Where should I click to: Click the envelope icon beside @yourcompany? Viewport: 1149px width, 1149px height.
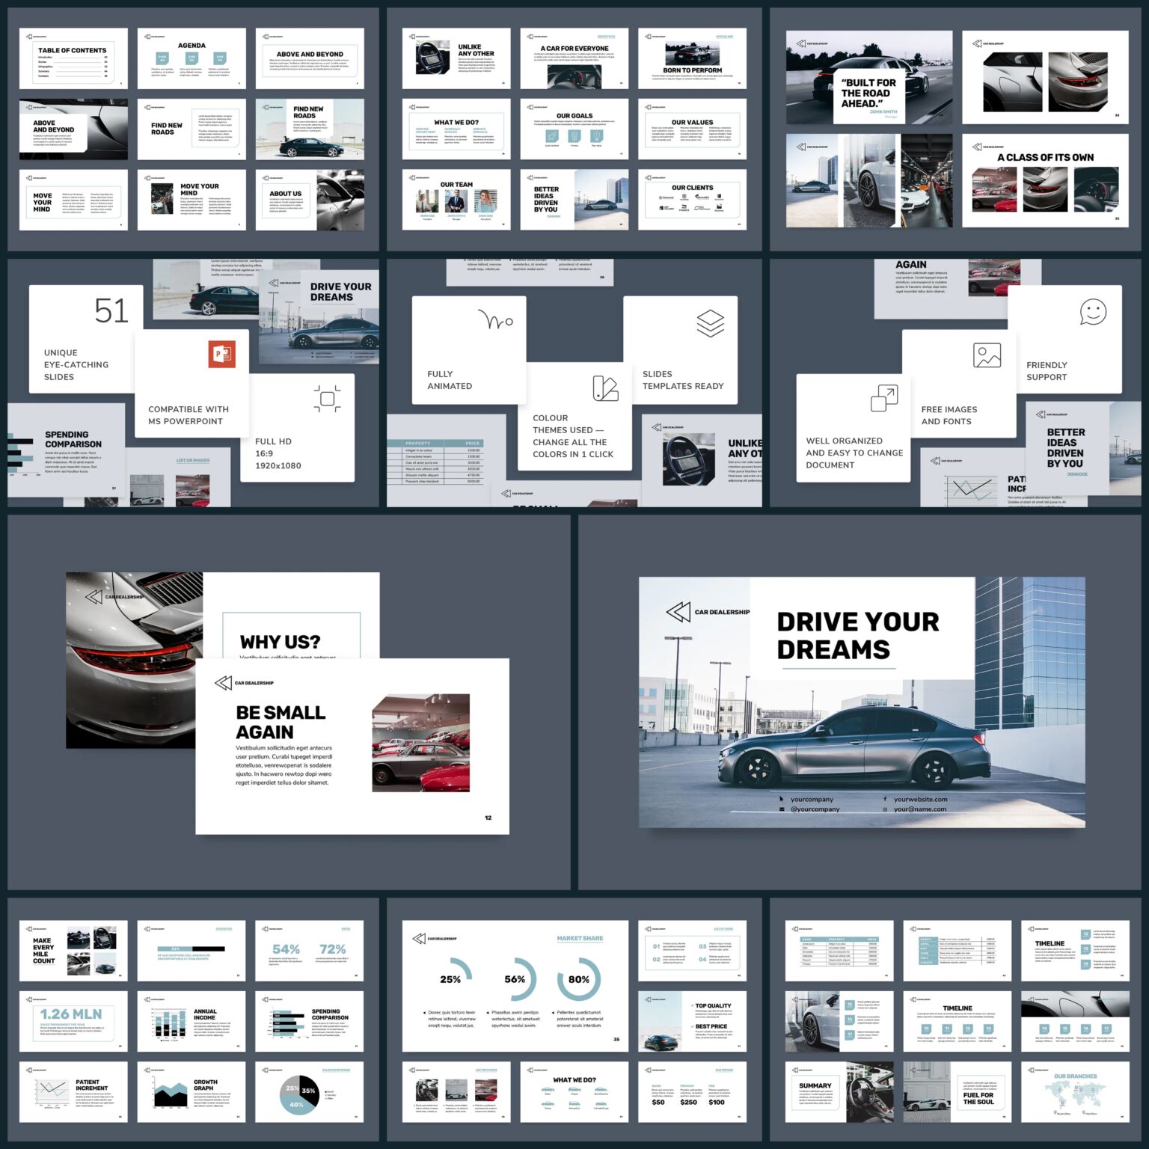click(x=782, y=809)
